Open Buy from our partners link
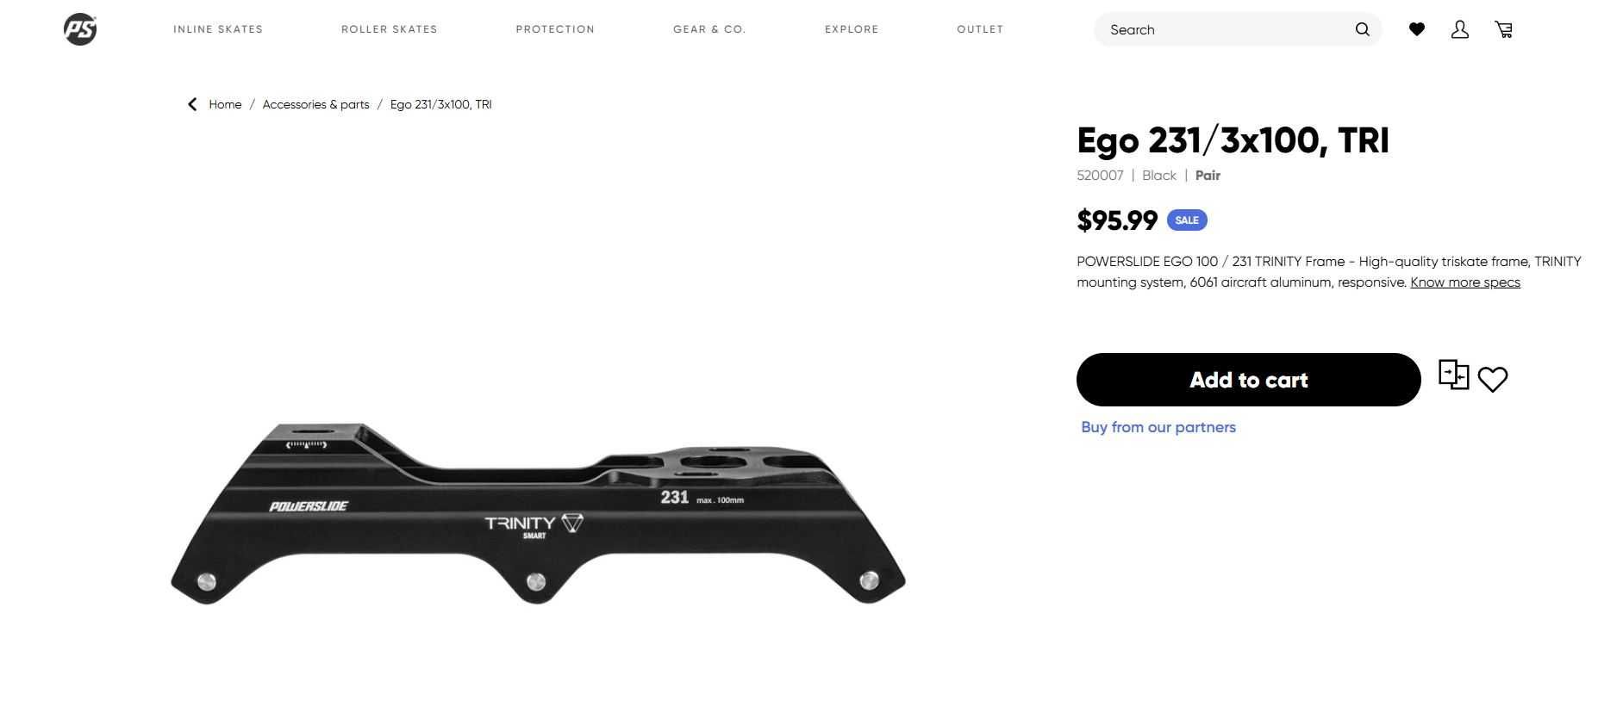 [1158, 427]
